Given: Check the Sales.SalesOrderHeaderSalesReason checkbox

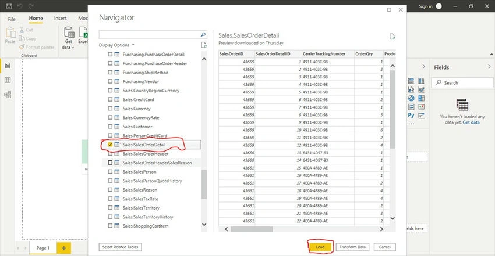Looking at the screenshot, I should [x=110, y=163].
